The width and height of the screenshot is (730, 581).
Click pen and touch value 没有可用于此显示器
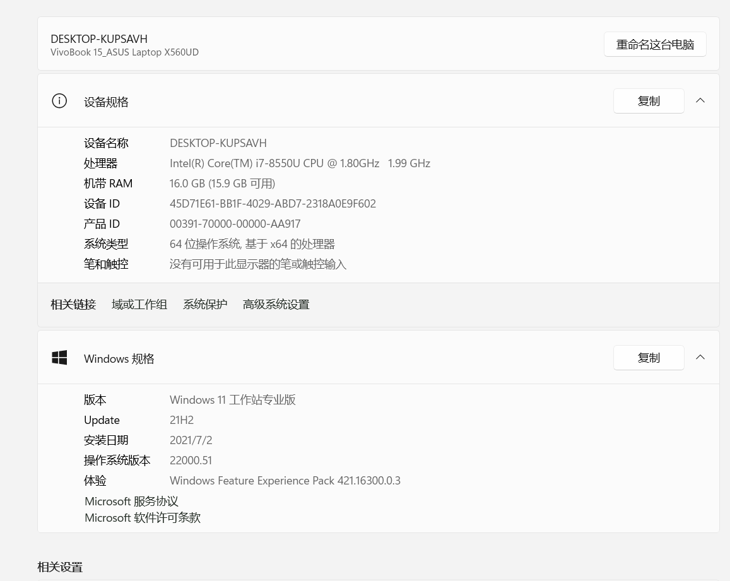(258, 264)
